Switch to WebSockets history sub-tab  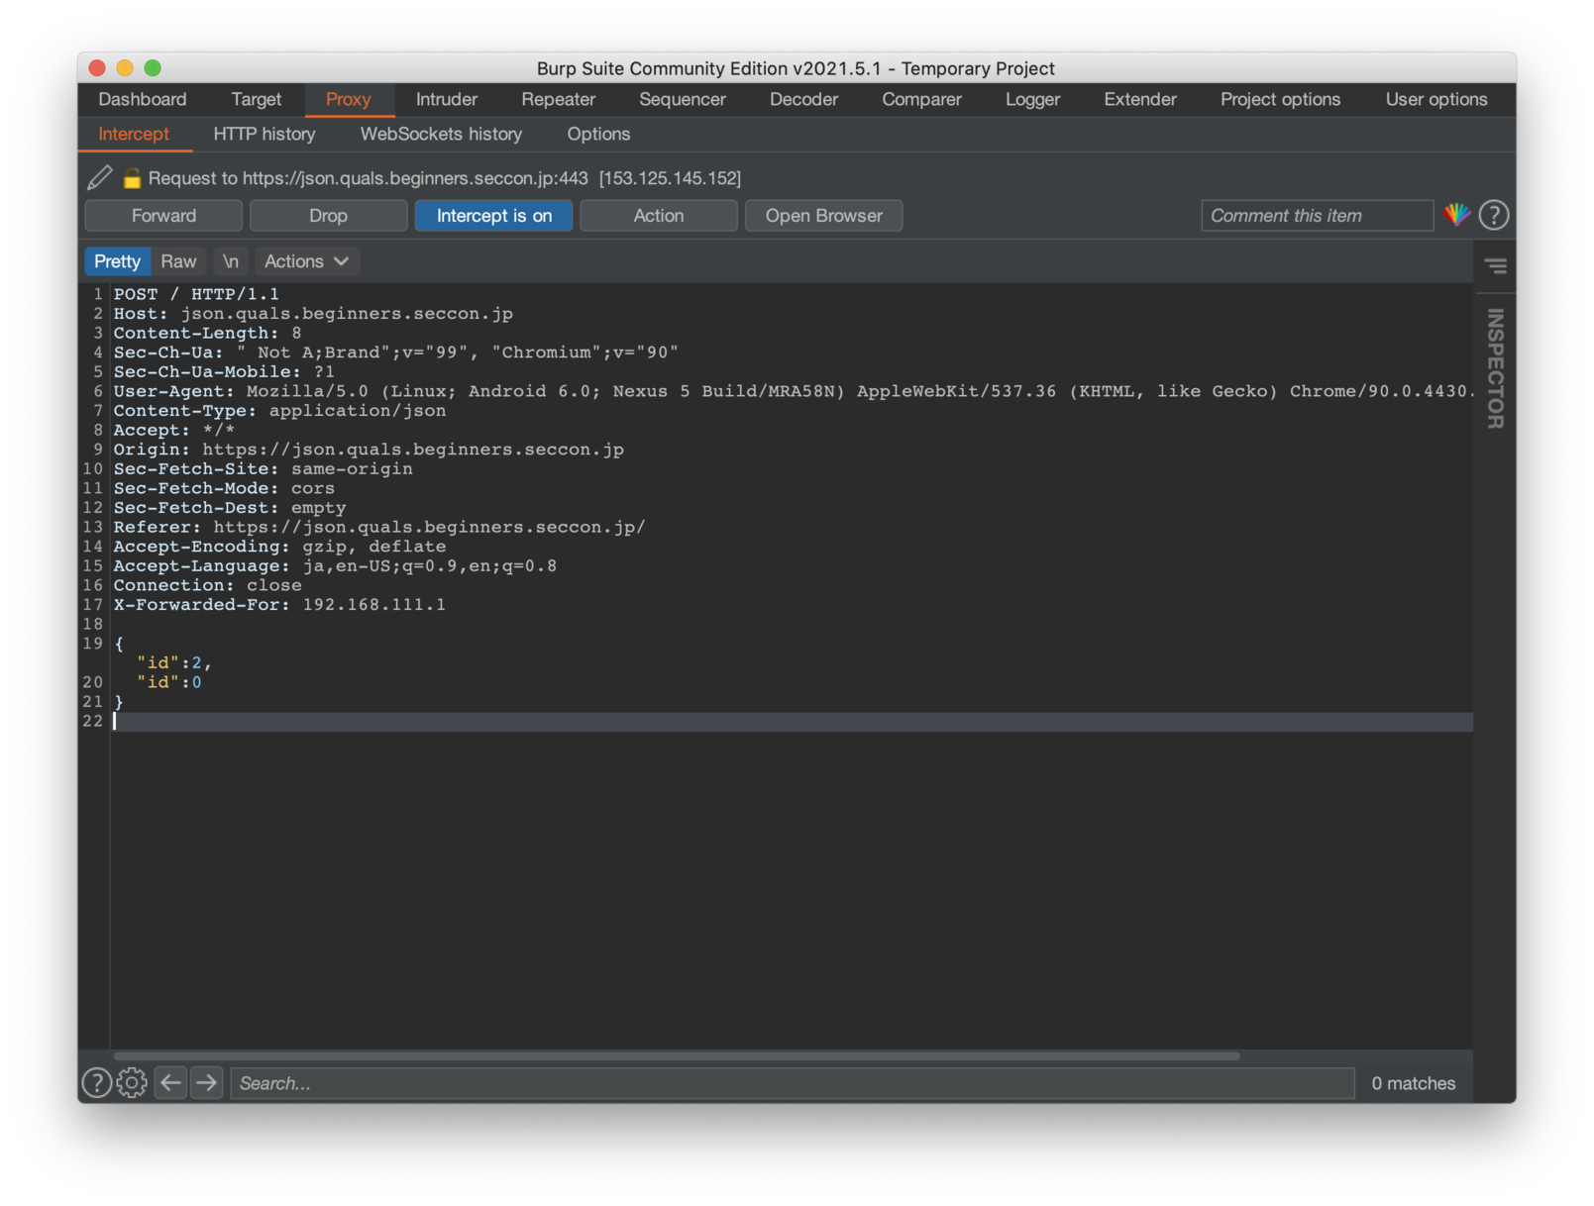[441, 134]
